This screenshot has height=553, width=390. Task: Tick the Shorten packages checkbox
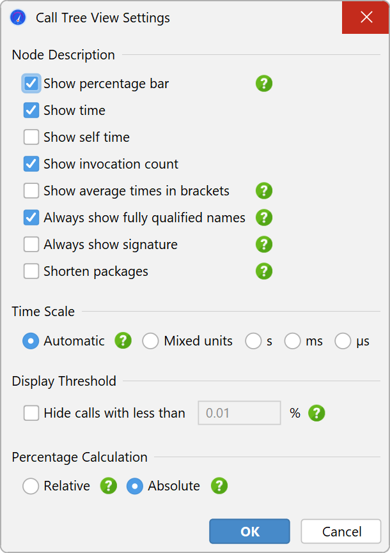click(31, 271)
